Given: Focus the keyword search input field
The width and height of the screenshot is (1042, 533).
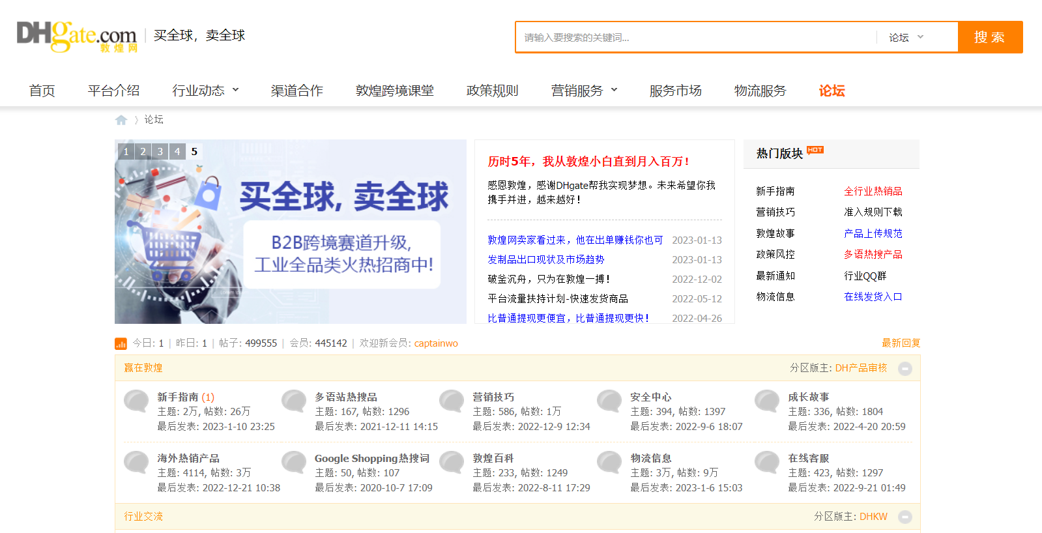Looking at the screenshot, I should point(696,37).
